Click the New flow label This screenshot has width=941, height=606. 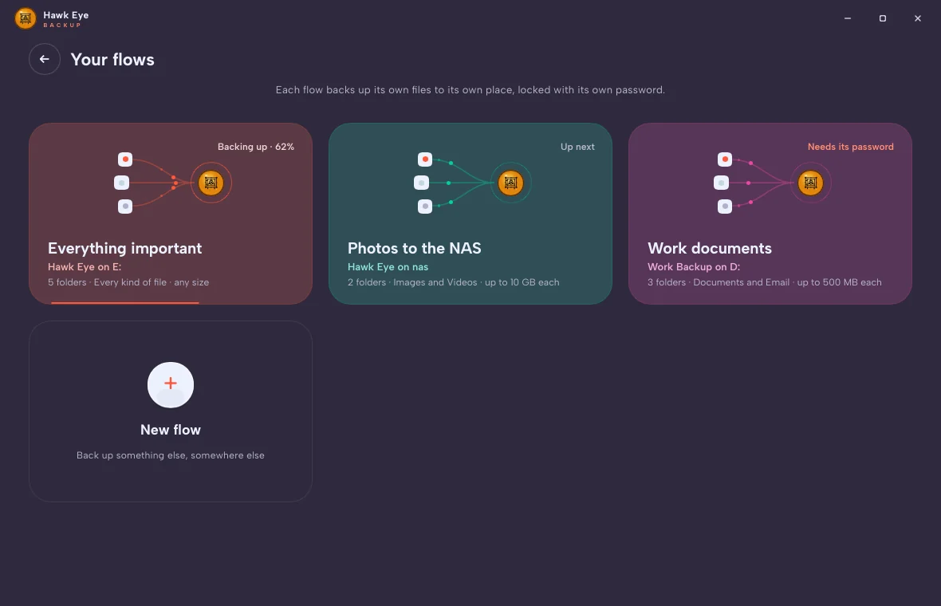tap(171, 430)
